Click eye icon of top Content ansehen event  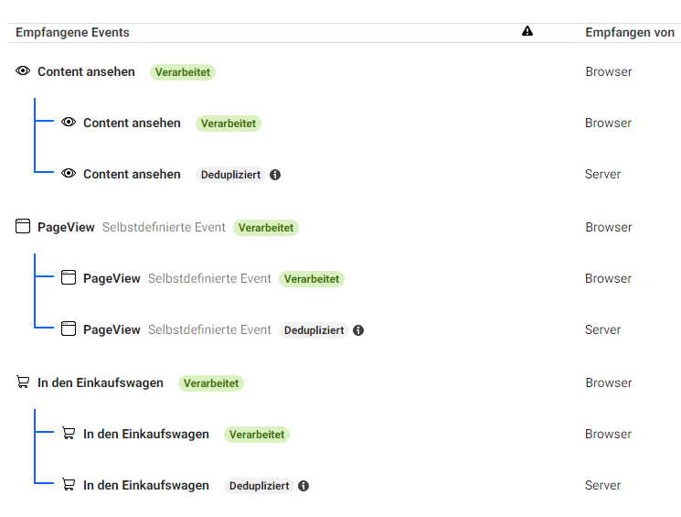(x=23, y=71)
